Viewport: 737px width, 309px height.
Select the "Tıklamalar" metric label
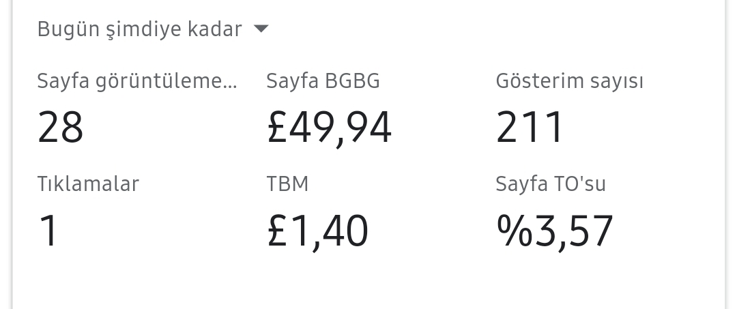point(88,183)
